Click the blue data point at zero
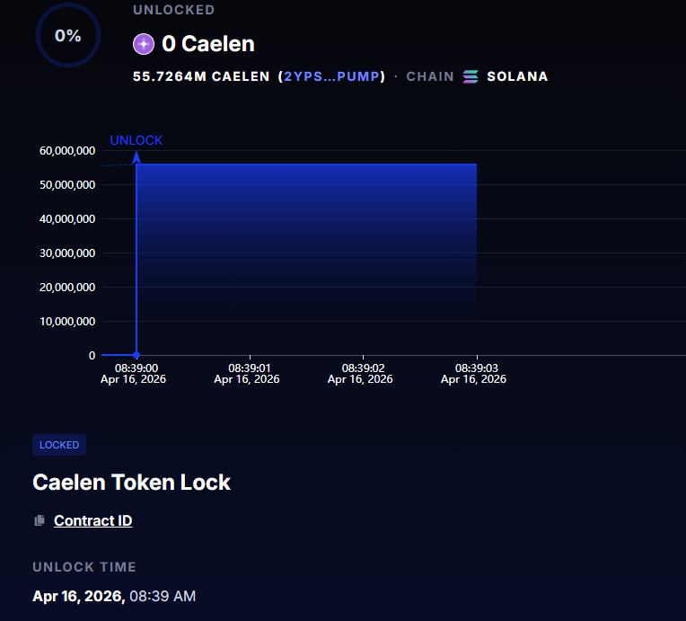 [136, 355]
